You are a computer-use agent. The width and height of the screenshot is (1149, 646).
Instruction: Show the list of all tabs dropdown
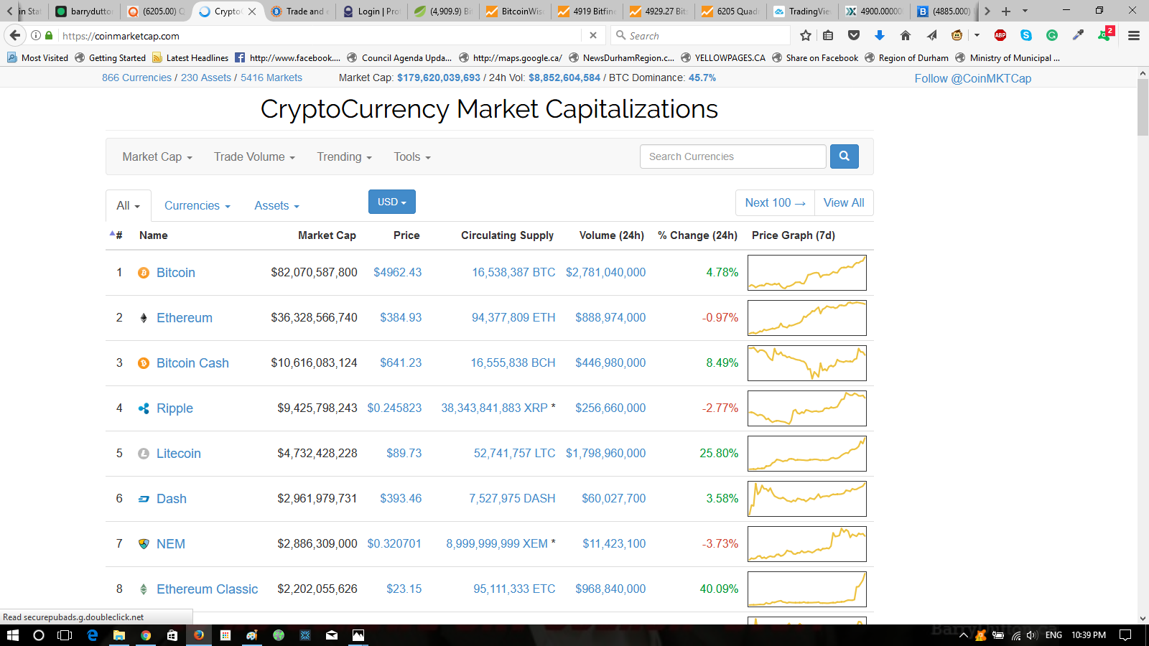(1025, 11)
